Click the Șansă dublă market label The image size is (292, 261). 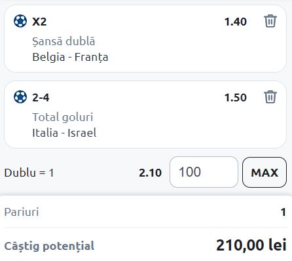point(64,41)
